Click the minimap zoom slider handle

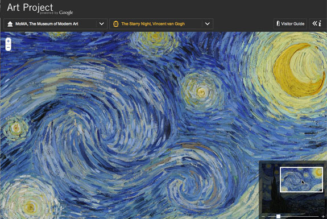(278, 216)
